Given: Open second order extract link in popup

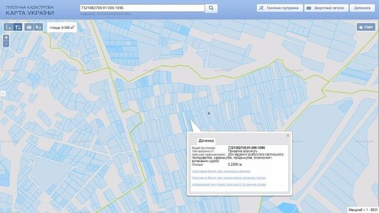Looking at the screenshot, I should [229, 178].
